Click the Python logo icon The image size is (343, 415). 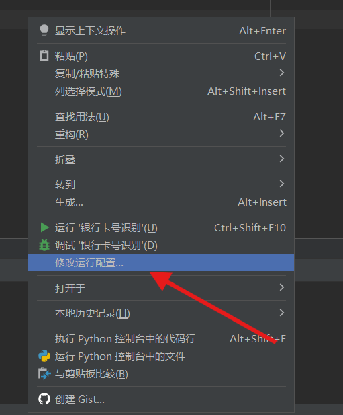(44, 356)
